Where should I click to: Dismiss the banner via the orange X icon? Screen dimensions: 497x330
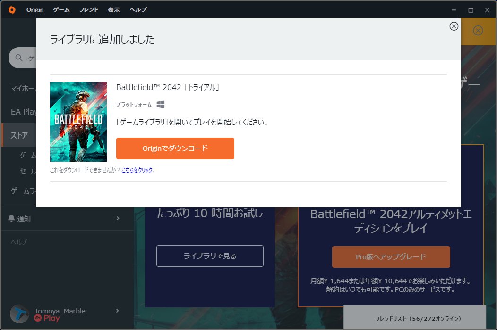click(x=477, y=31)
